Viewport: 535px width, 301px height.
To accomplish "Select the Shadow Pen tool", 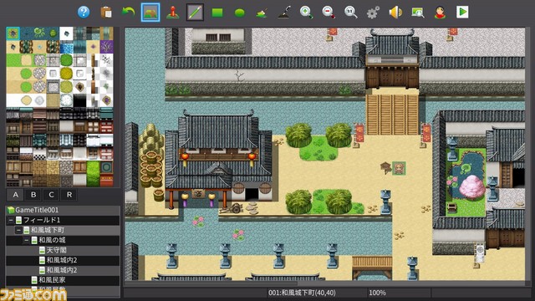I will point(284,13).
